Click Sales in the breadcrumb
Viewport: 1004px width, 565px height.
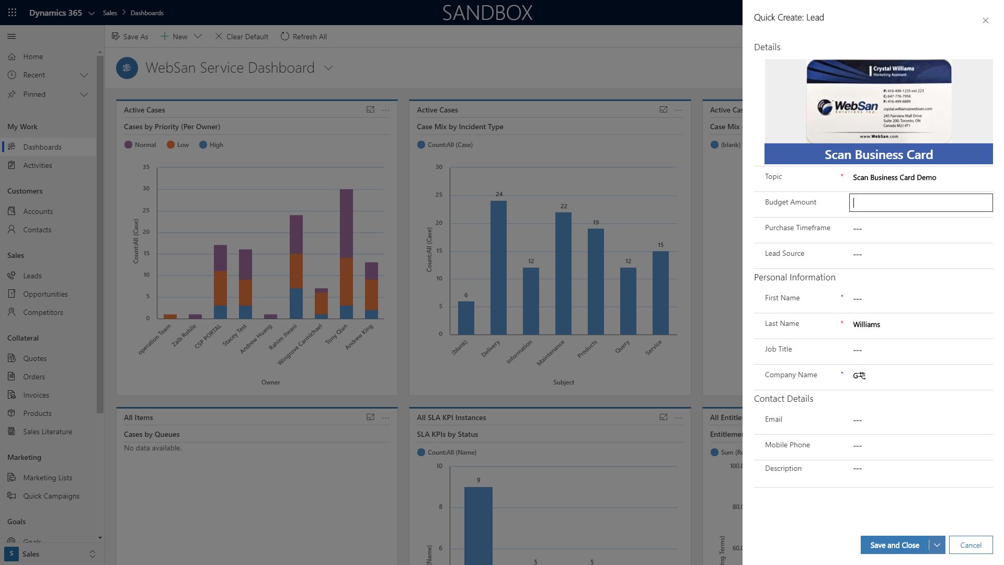pyautogui.click(x=110, y=13)
